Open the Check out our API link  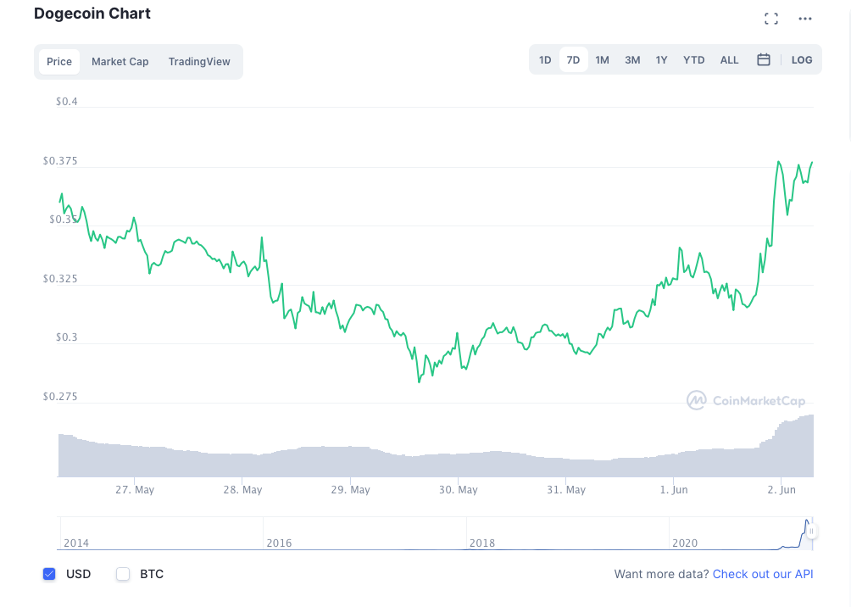coord(762,574)
